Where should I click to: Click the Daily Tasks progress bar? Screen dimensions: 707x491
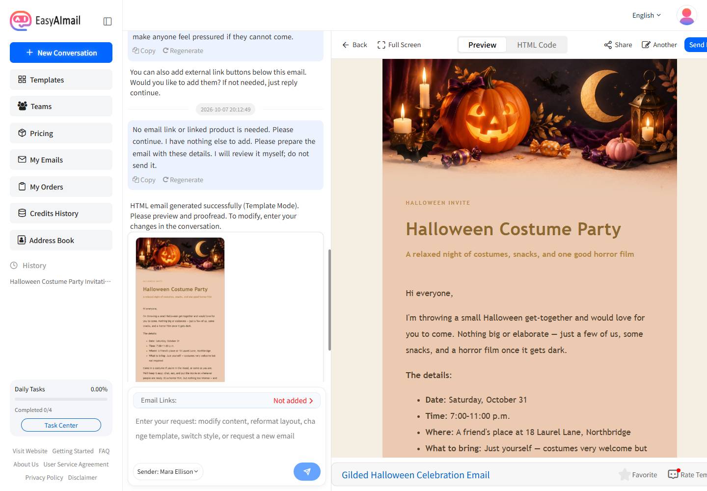coord(61,399)
